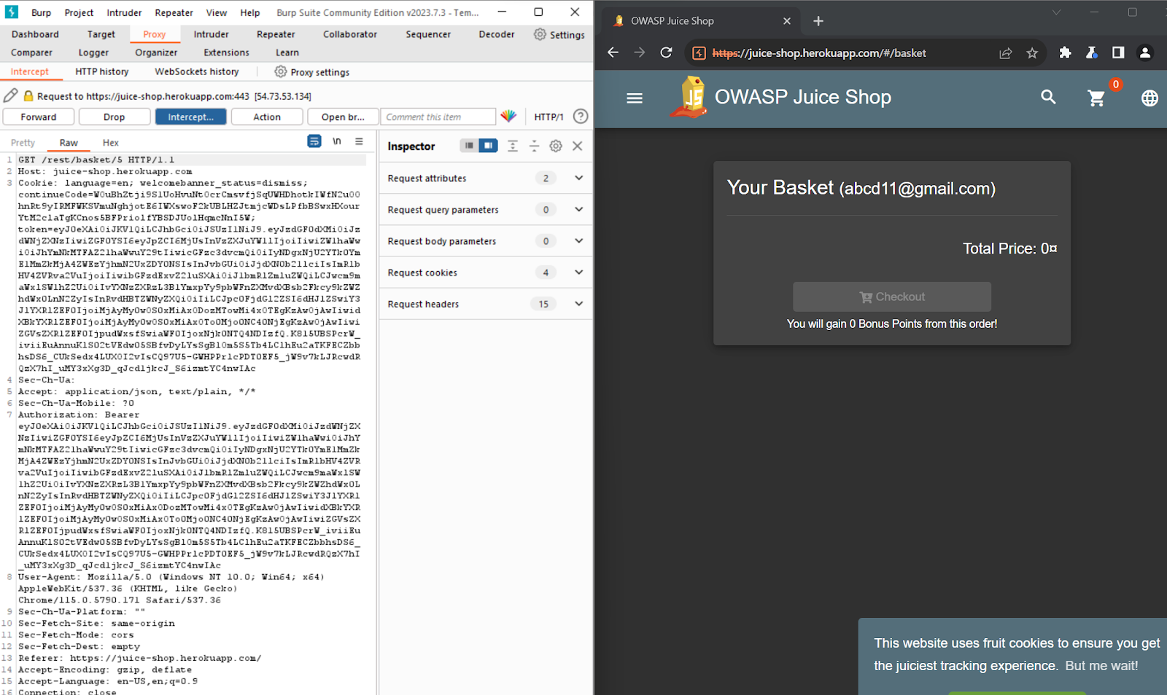Open Proxy settings gear
This screenshot has height=695, width=1167.
[x=280, y=71]
